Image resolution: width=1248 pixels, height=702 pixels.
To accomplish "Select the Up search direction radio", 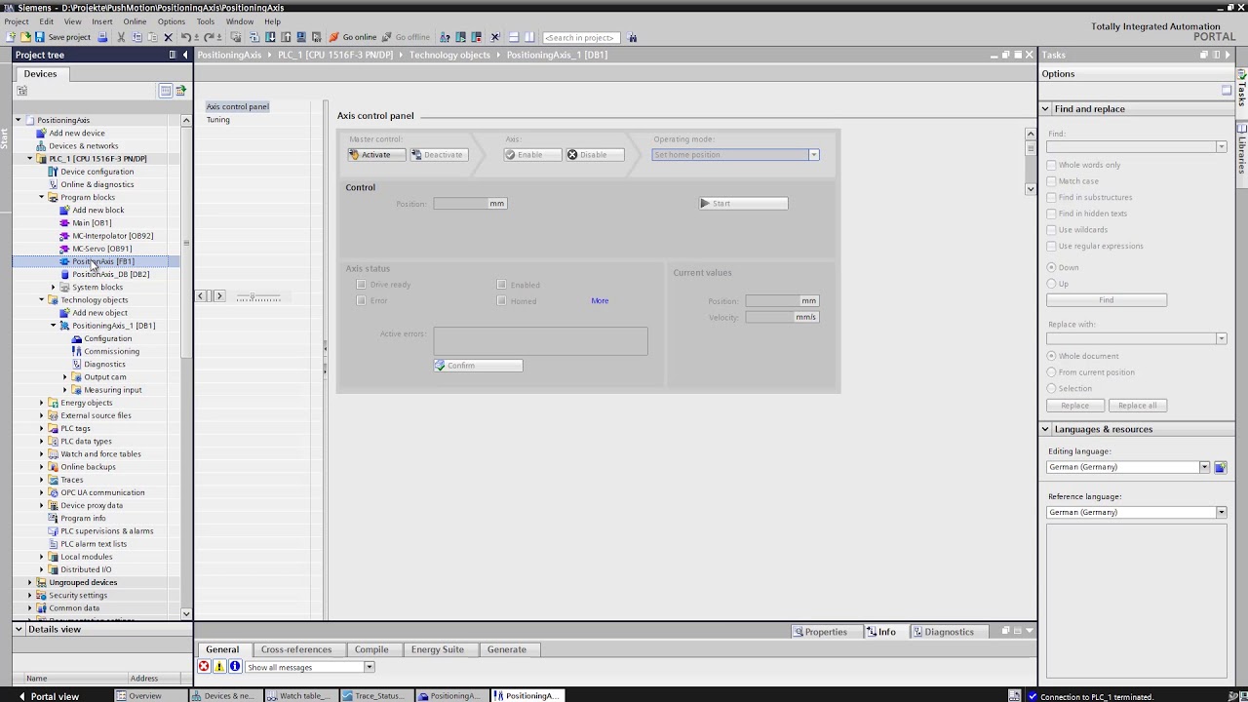I will click(x=1051, y=284).
